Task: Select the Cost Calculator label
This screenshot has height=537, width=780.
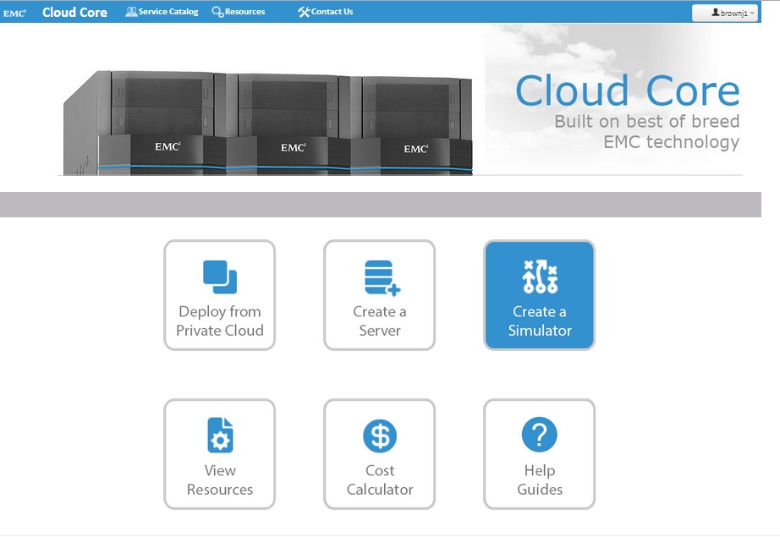Action: point(380,479)
